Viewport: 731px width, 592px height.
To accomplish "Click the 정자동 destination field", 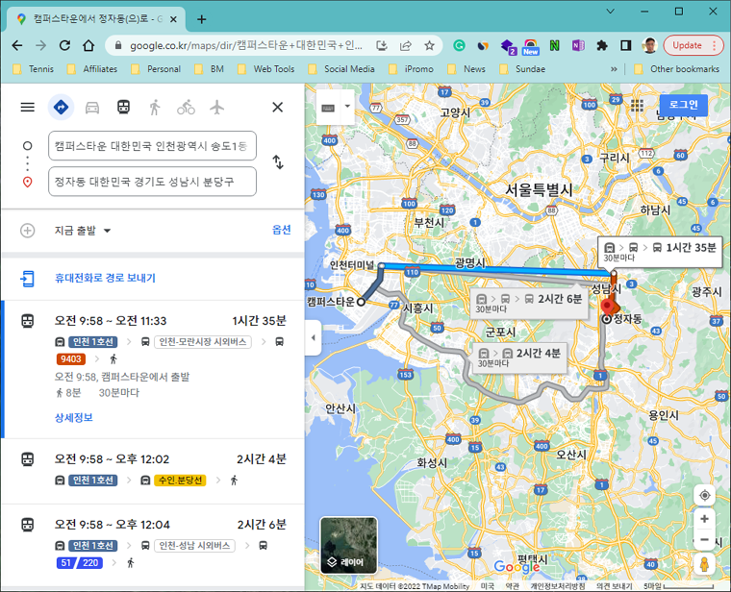I will coord(152,182).
